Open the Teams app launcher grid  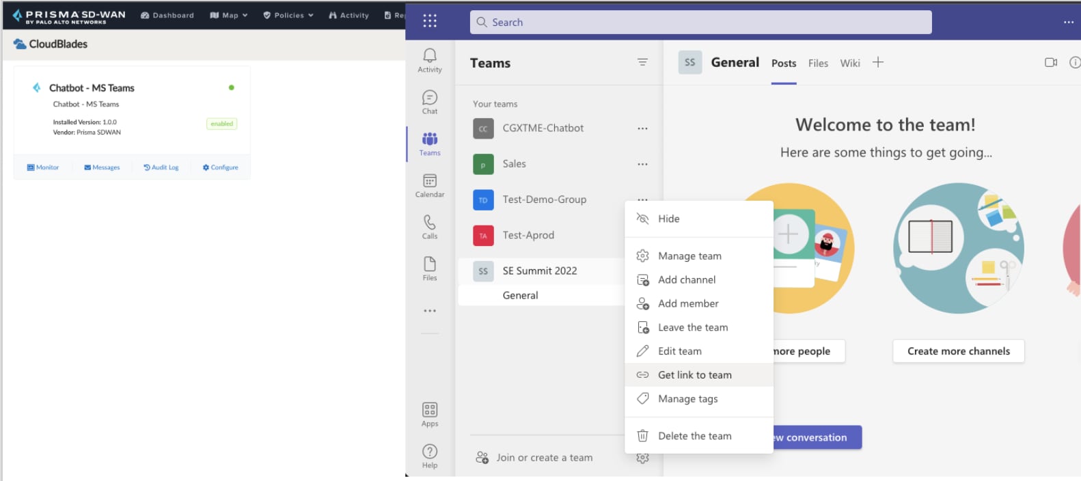click(x=430, y=21)
